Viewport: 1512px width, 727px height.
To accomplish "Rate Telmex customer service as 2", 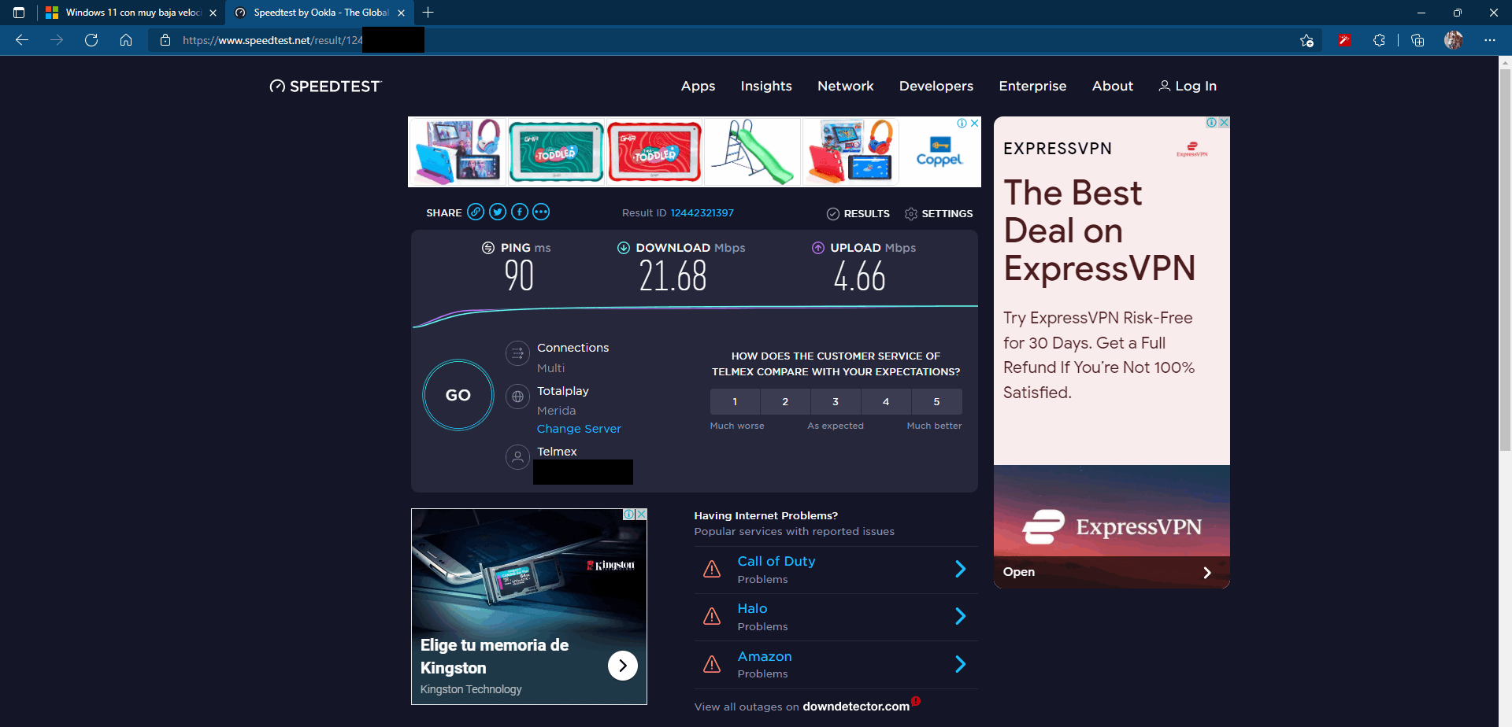I will 785,401.
